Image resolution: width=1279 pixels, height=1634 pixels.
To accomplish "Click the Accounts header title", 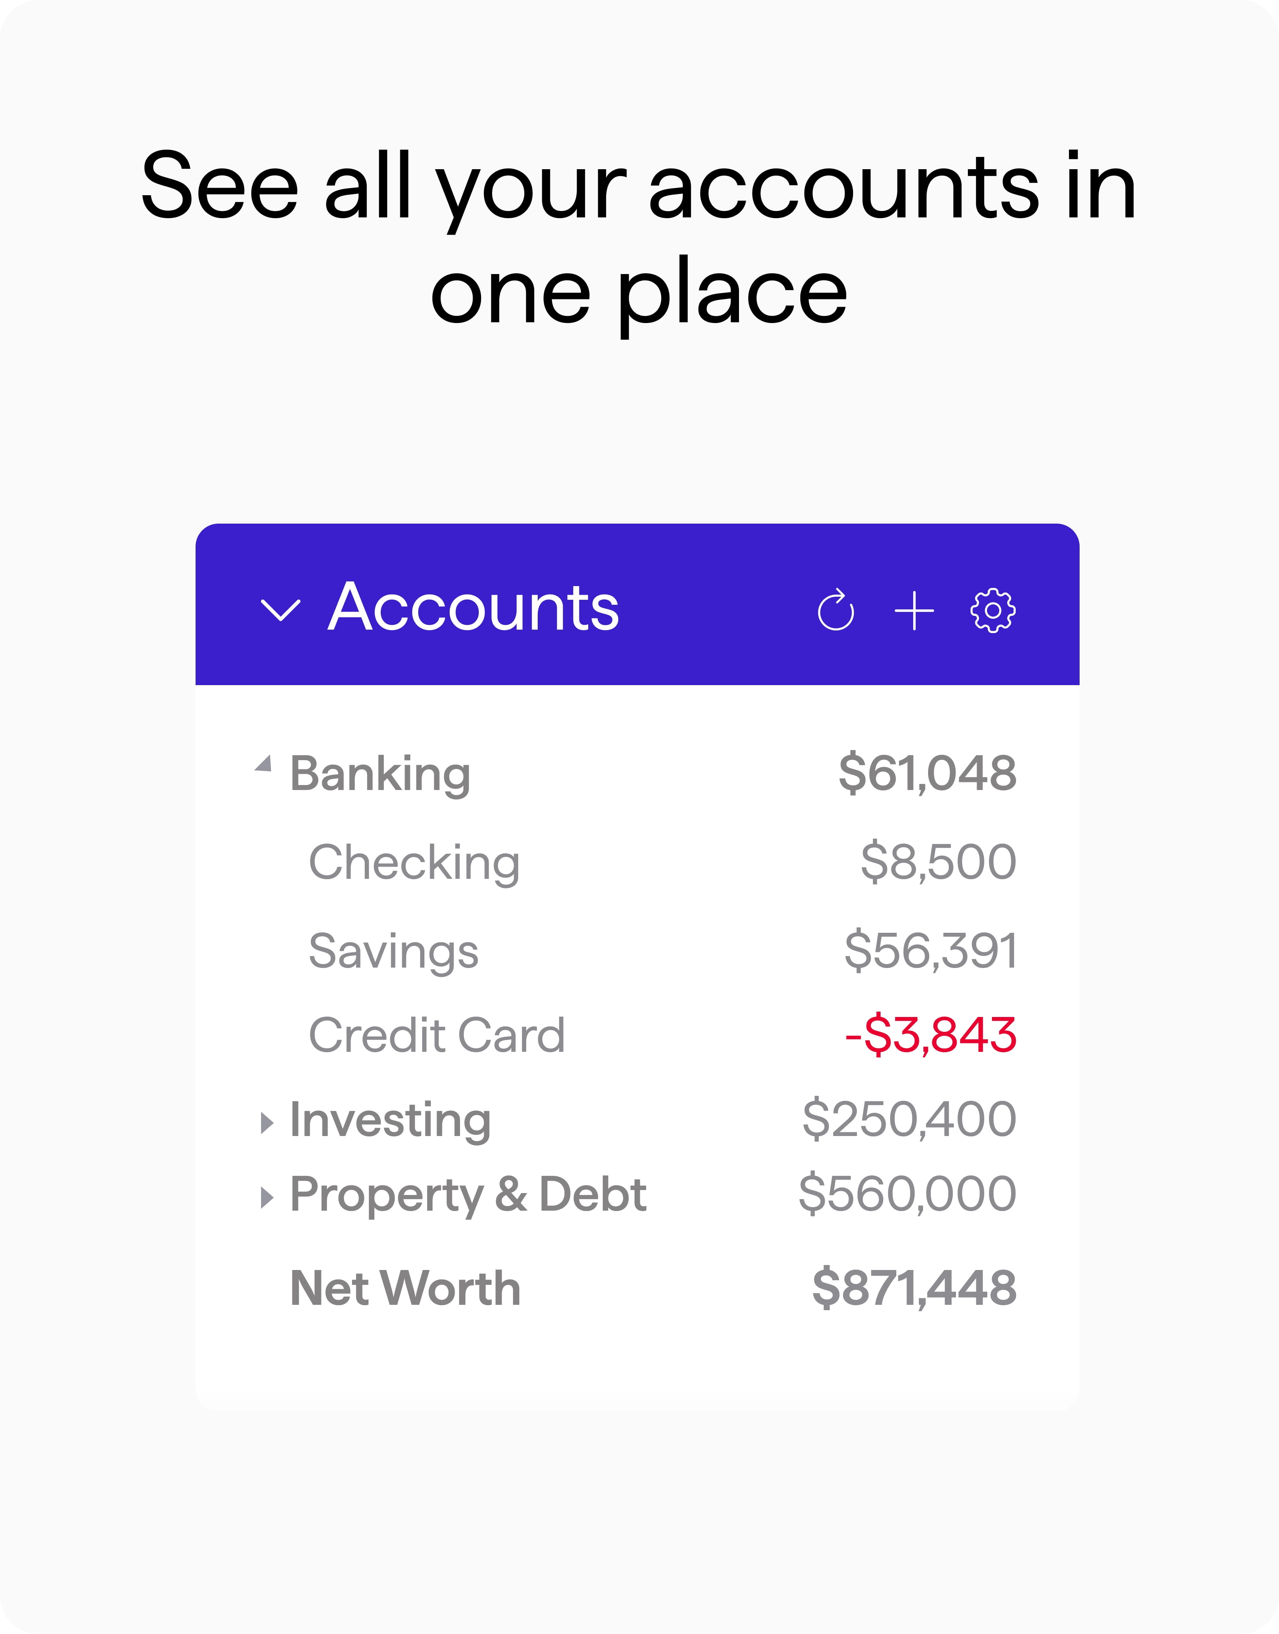I will tap(473, 607).
